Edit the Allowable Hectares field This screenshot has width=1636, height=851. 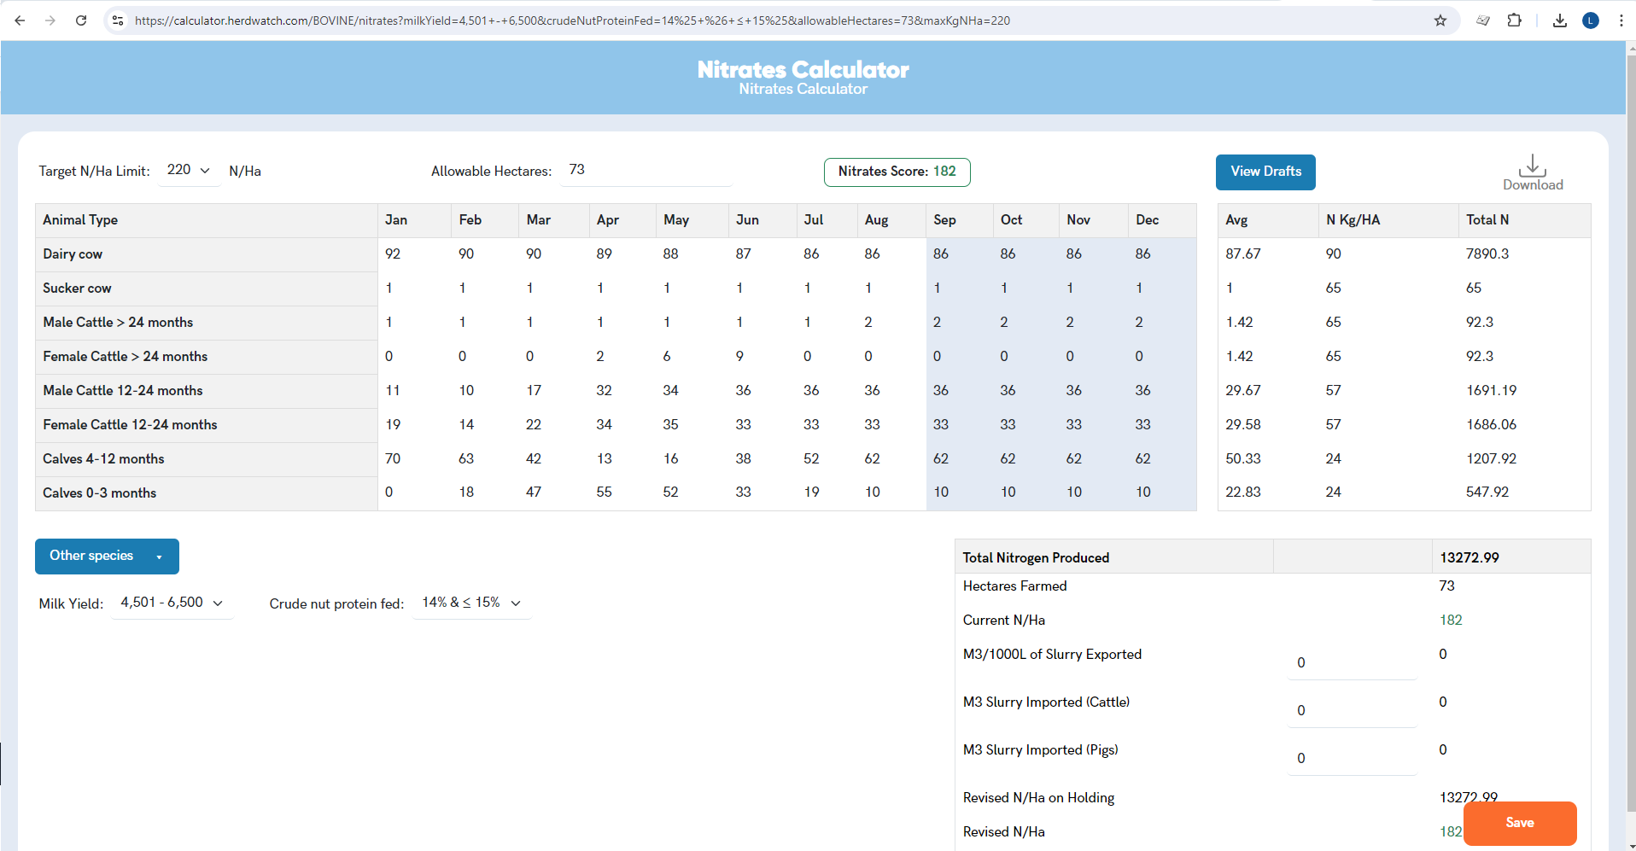(646, 170)
